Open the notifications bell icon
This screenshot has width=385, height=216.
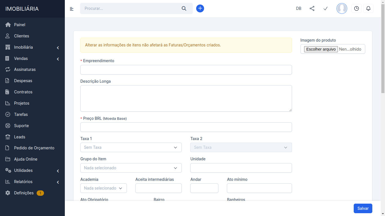pos(368,8)
